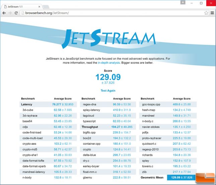The height and width of the screenshot is (185, 216).
Task: Open the n-body score 132.6 ± 18.11
Action: pos(63,177)
